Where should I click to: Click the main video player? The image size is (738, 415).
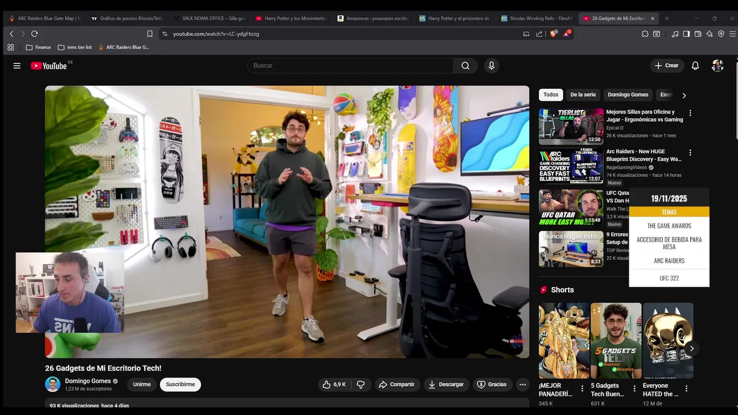click(x=287, y=222)
